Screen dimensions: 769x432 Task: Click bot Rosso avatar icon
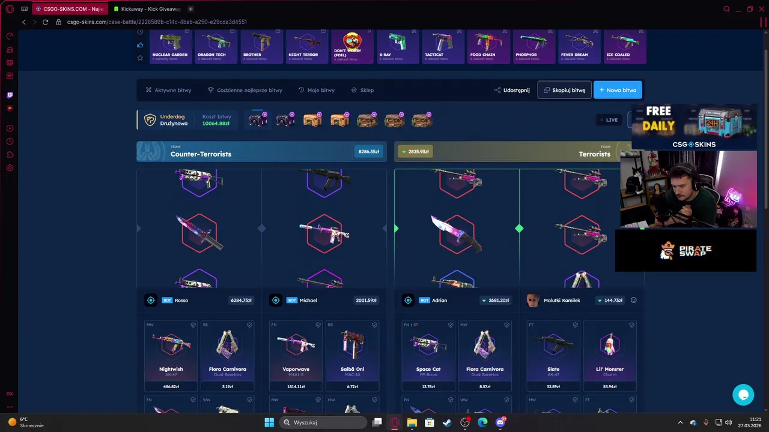click(151, 300)
